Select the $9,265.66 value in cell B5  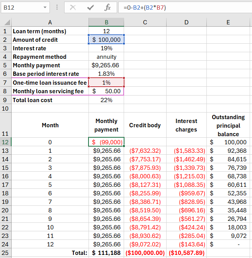pos(106,65)
